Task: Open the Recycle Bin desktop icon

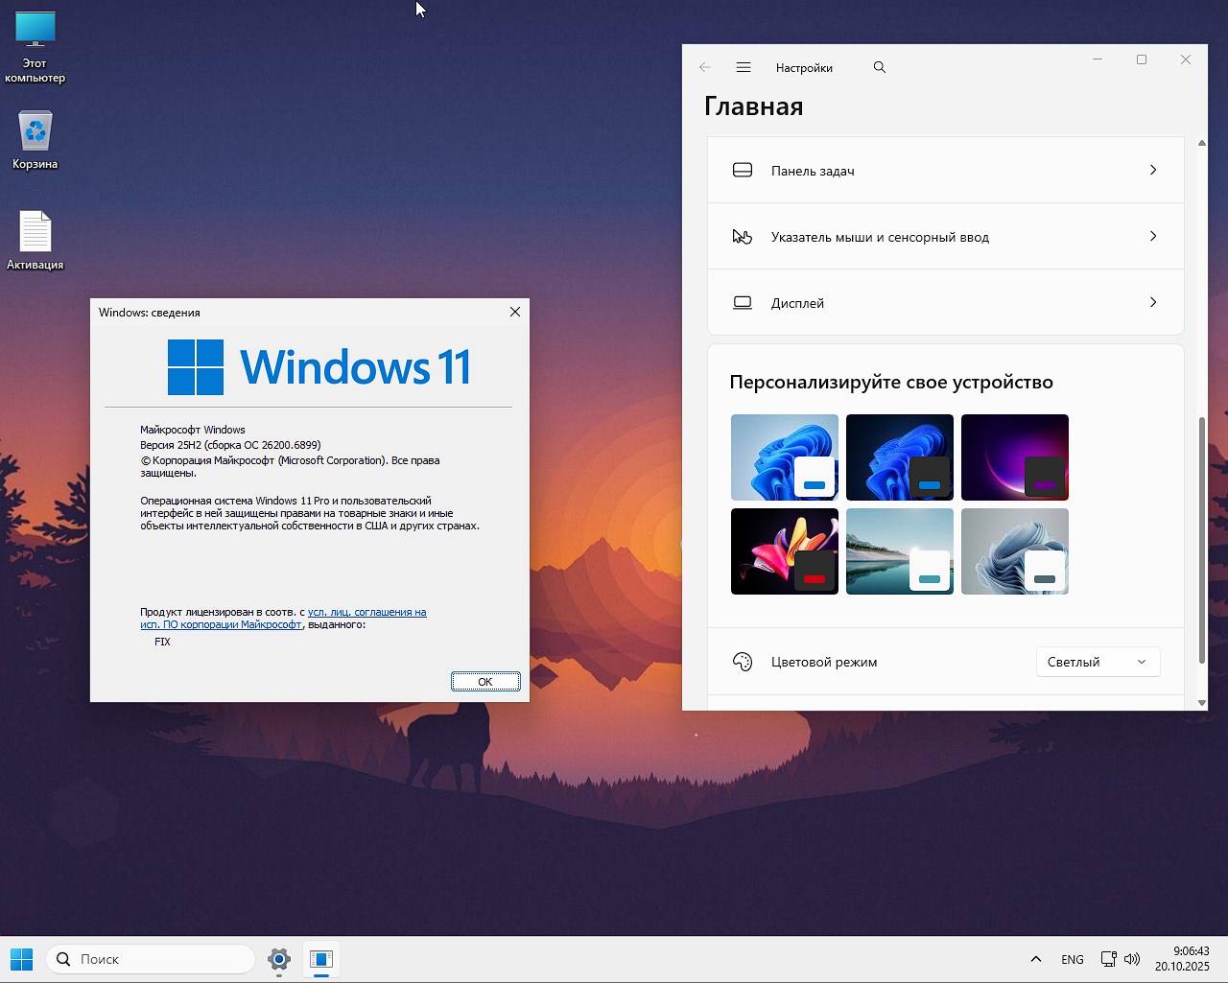Action: pyautogui.click(x=35, y=134)
